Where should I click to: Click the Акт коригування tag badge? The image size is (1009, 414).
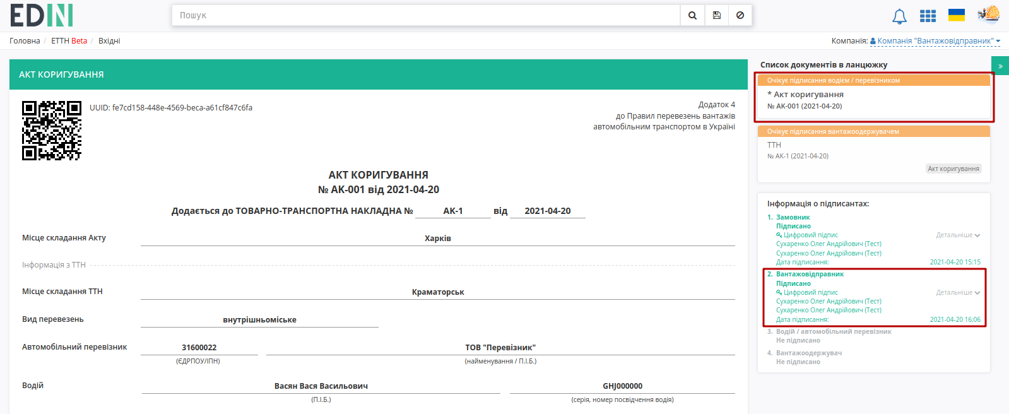(x=953, y=169)
